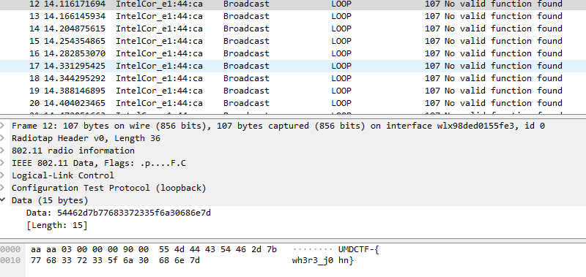Click 'No valid function found' info in packet 18
This screenshot has width=586, height=277.
click(x=503, y=78)
